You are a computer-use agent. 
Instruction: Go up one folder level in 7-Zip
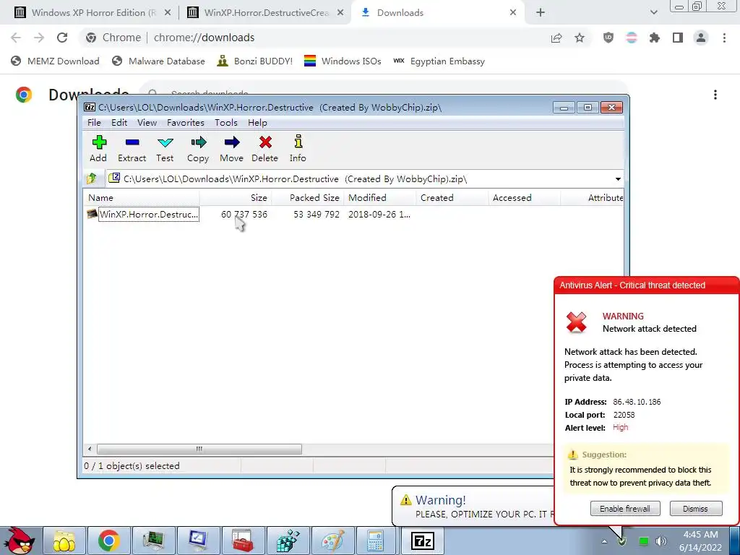click(92, 178)
